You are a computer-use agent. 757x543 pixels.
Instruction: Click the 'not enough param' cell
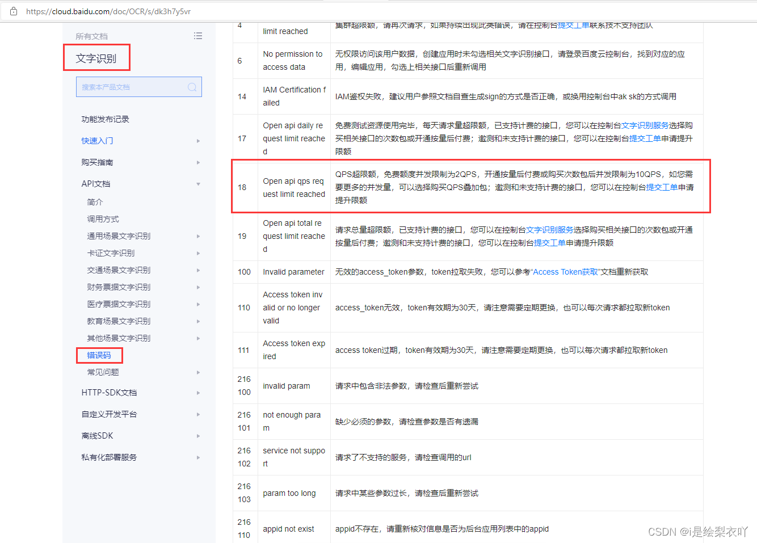coord(294,422)
